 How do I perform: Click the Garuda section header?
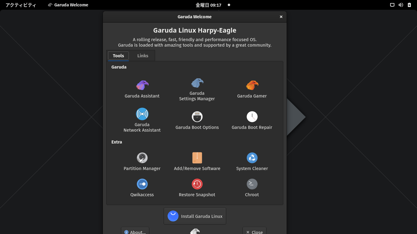119,67
